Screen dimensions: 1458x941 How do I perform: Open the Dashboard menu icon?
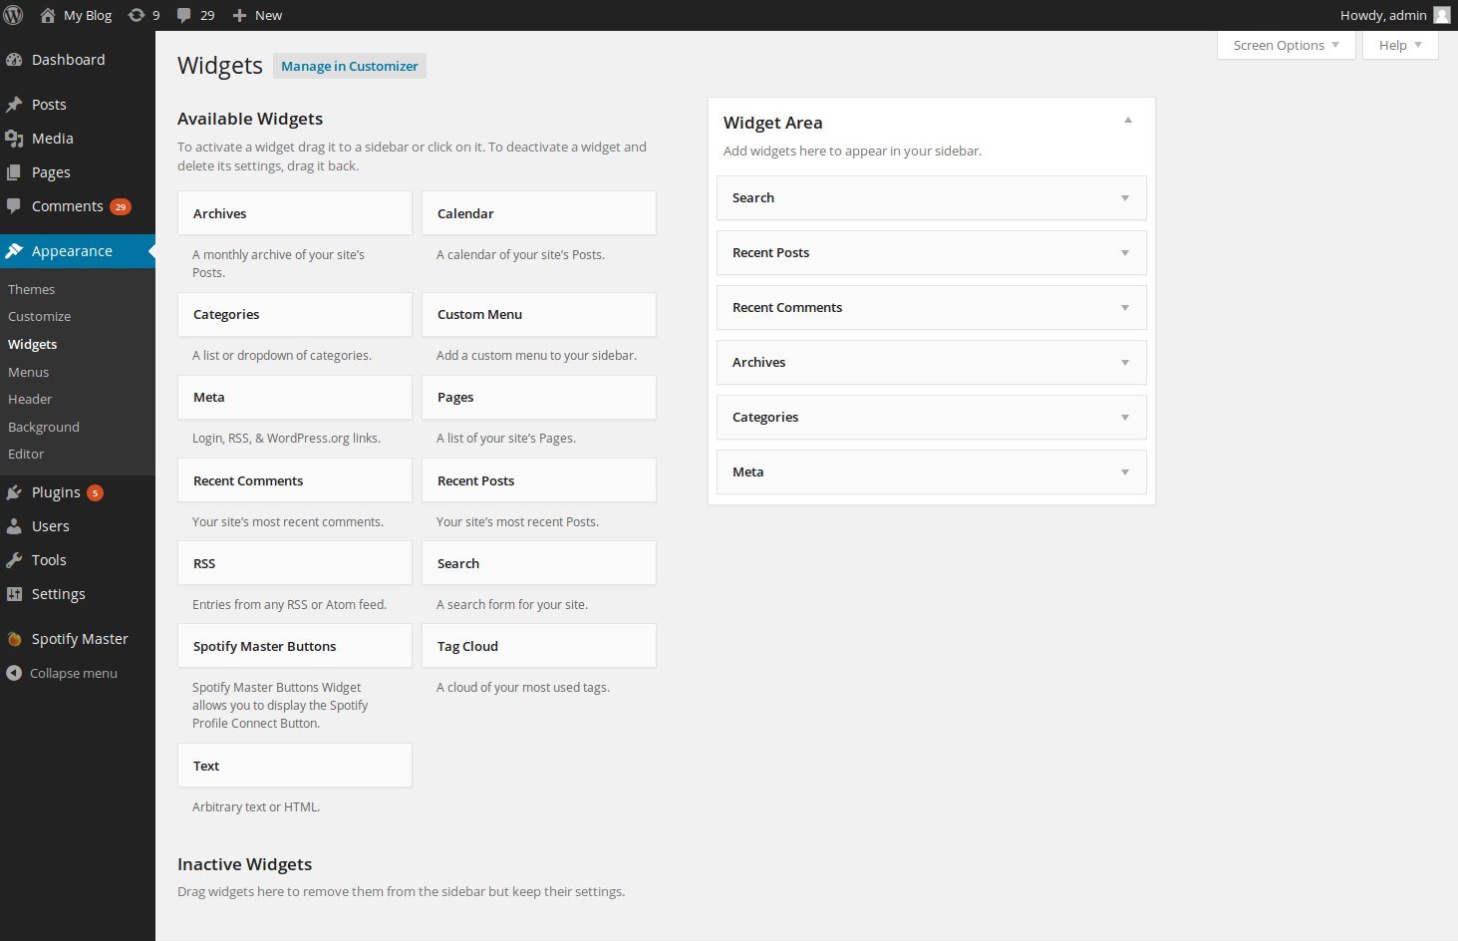tap(14, 60)
